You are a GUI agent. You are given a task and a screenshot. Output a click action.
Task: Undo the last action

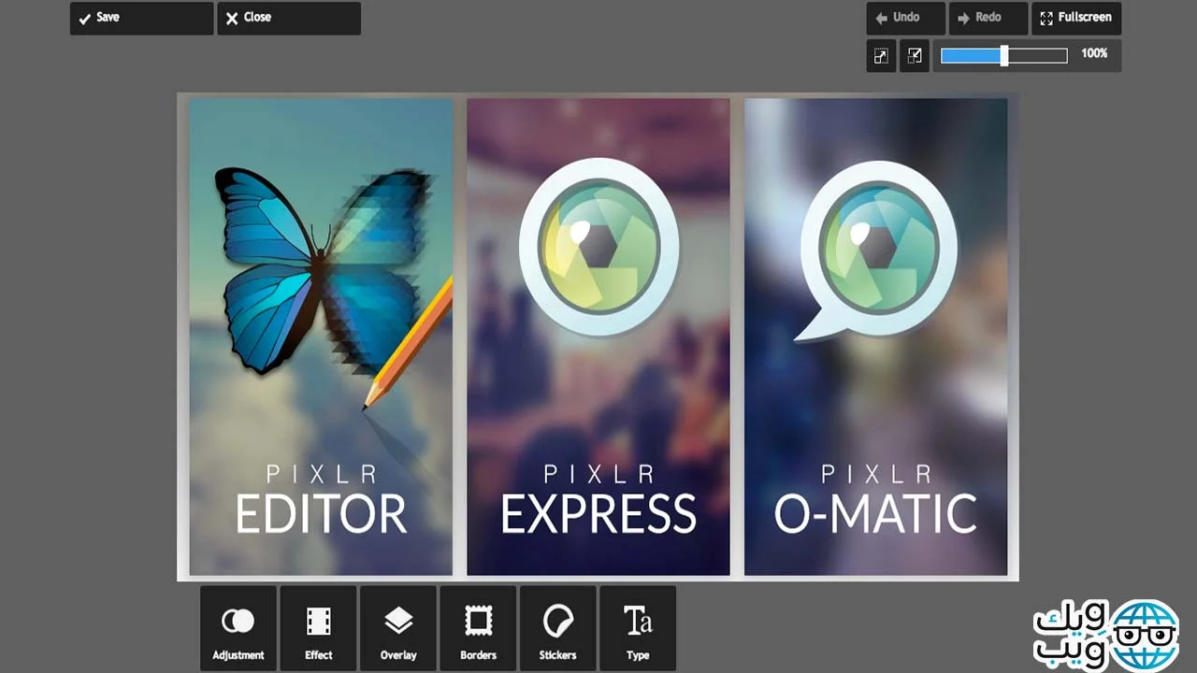pyautogui.click(x=906, y=18)
